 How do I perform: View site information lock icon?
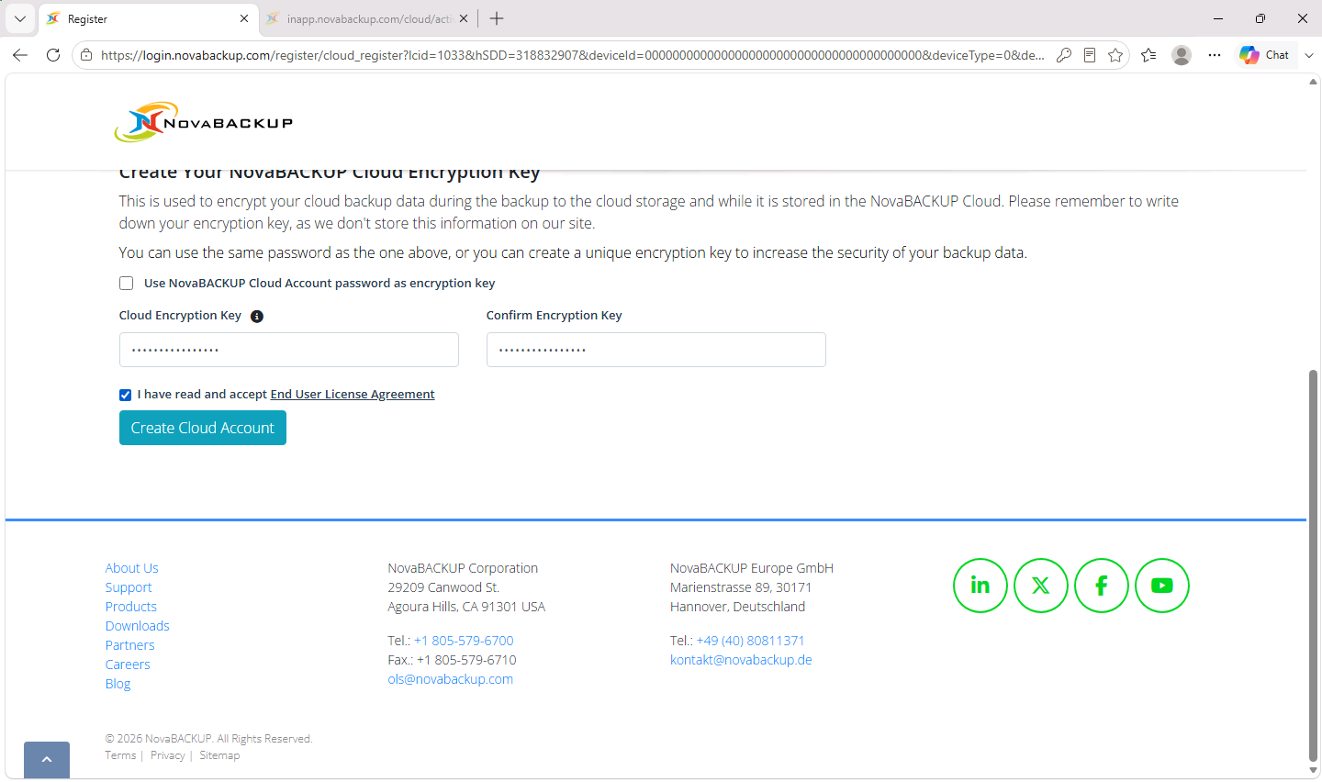tap(86, 55)
